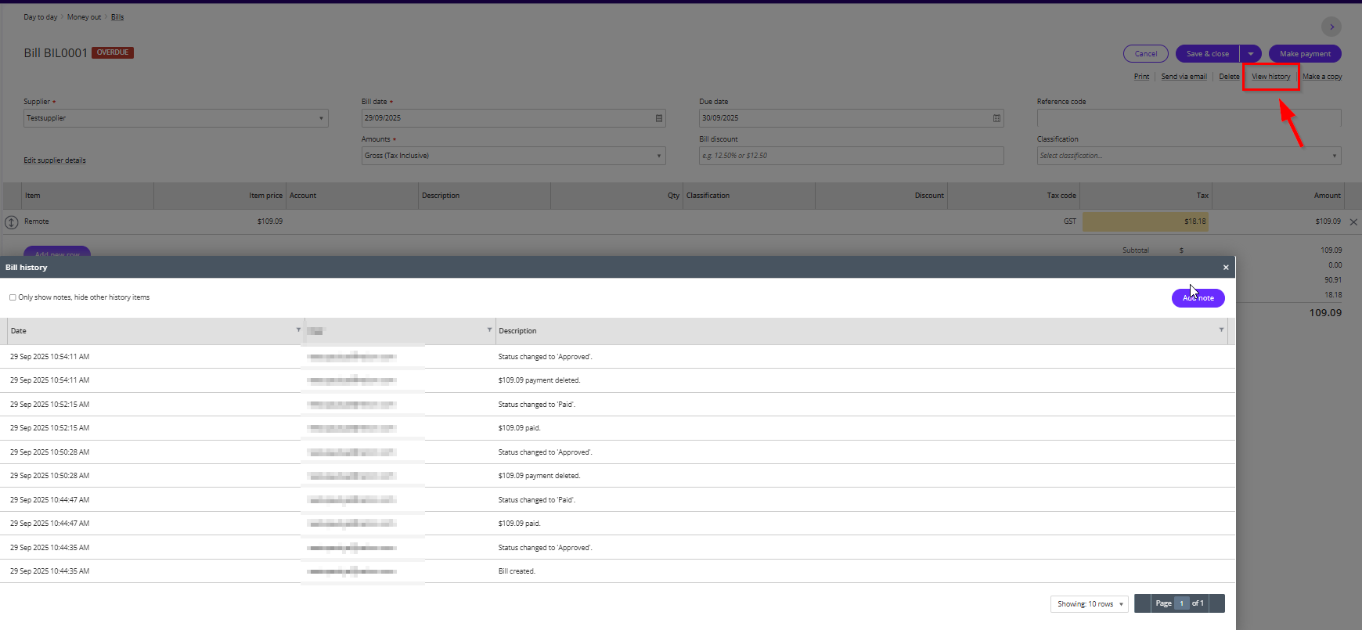Click the 10:52:15 AM $109.09 paid. entry
This screenshot has width=1362, height=630.
pos(618,428)
